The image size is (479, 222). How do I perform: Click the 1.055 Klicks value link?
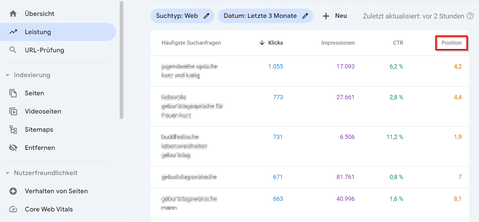pyautogui.click(x=276, y=66)
